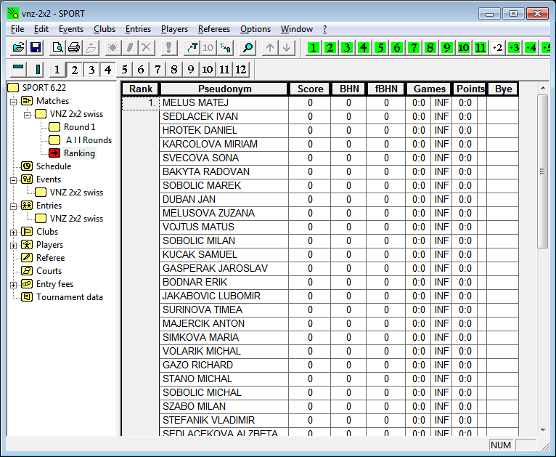Click the Tournament data icon in tree
The height and width of the screenshot is (457, 556).
pos(27,297)
